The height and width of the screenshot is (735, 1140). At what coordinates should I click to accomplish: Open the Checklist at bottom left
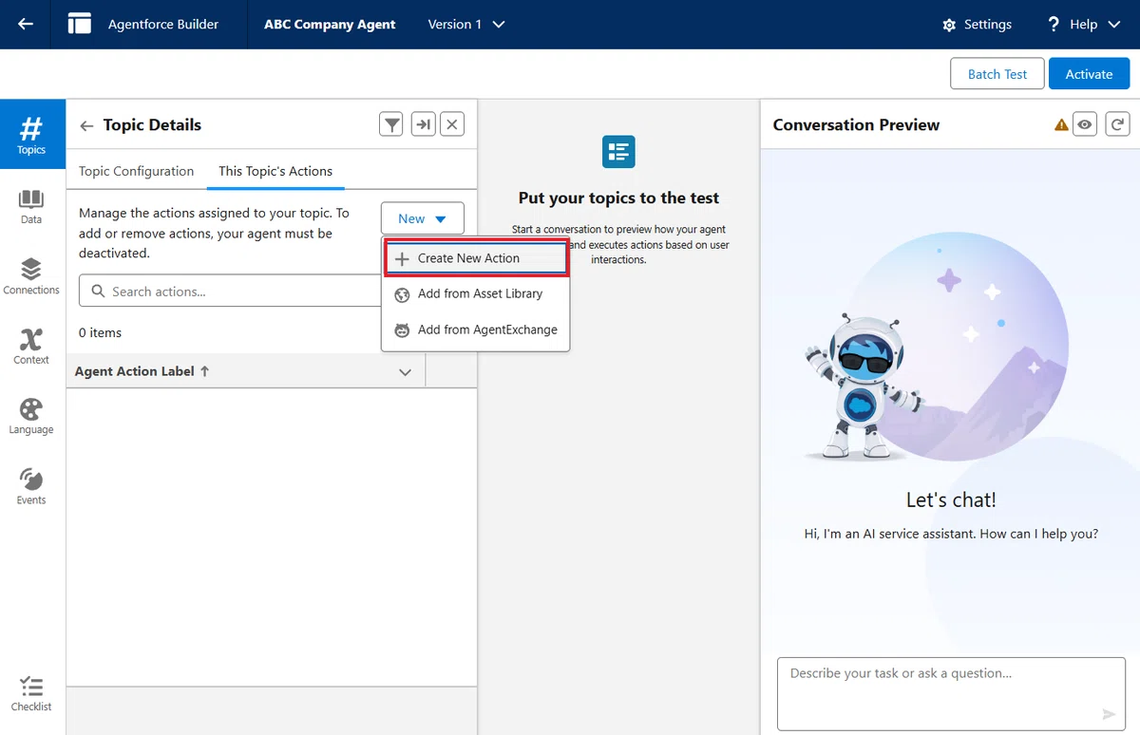point(31,693)
